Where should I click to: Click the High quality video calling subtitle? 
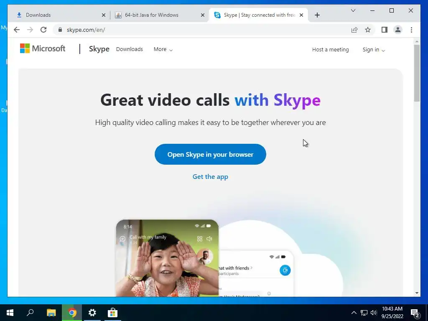coord(210,122)
